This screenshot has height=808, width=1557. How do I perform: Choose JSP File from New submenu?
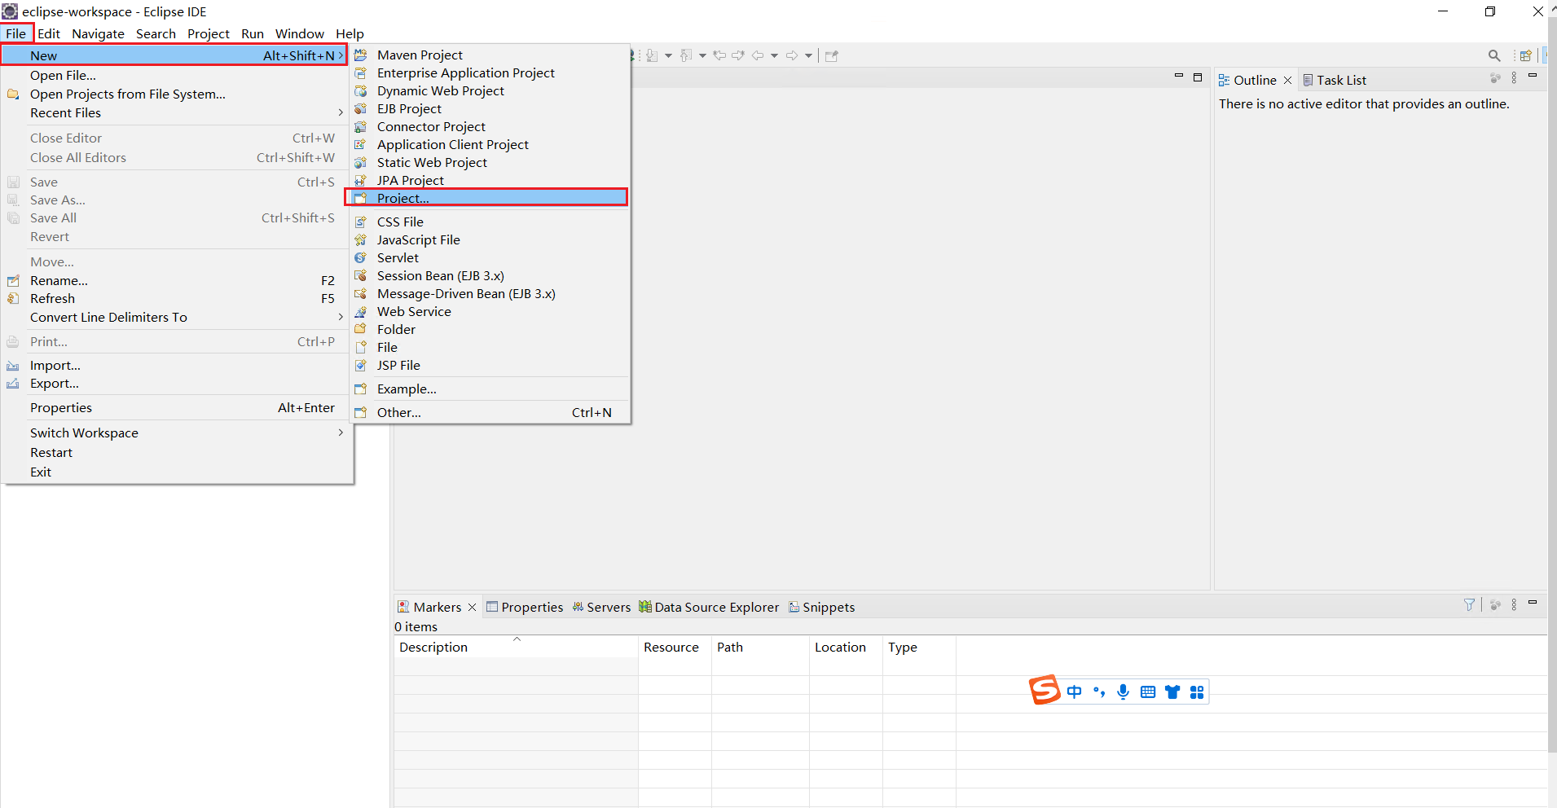coord(490,365)
